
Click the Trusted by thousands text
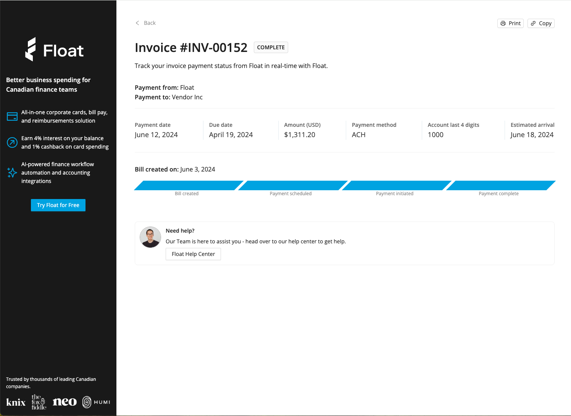[x=51, y=383]
